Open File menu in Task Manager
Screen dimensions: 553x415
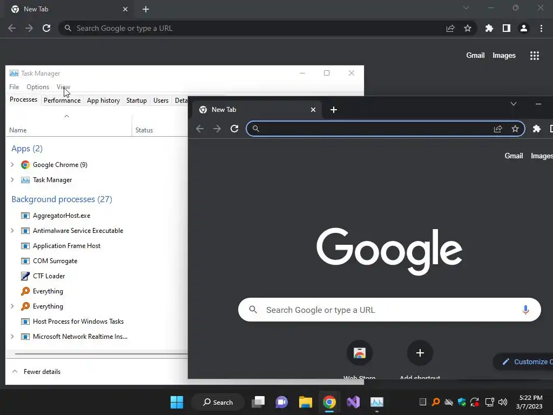point(14,87)
